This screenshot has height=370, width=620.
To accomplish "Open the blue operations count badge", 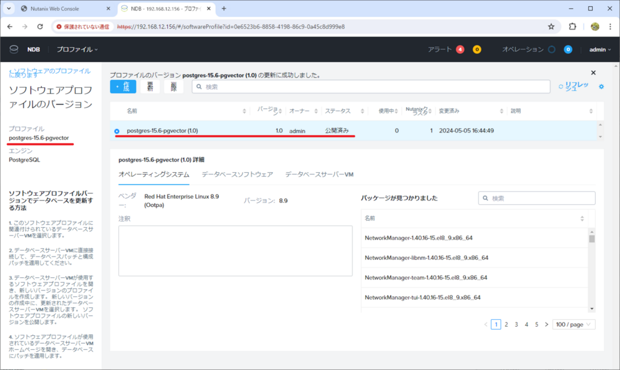I will coord(568,50).
